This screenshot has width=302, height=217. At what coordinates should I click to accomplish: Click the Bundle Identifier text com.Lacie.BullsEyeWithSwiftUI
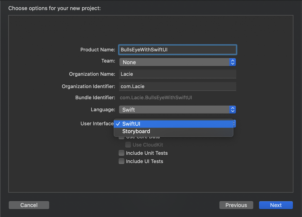tap(156, 98)
